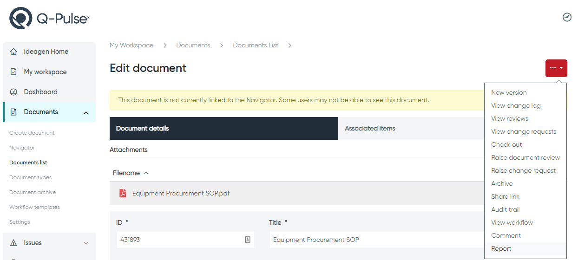The height and width of the screenshot is (260, 578).
Task: Switch to Document details tab
Action: 224,128
